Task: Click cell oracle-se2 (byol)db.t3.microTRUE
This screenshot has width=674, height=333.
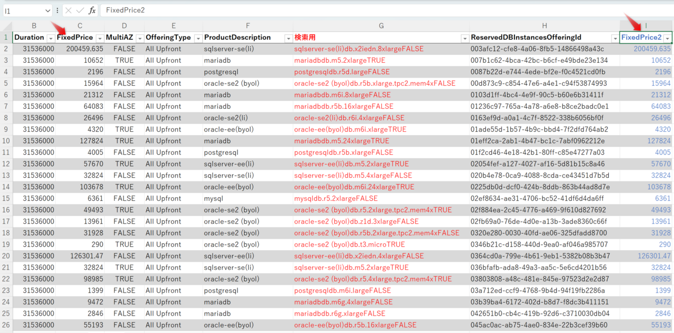Action: click(381, 244)
